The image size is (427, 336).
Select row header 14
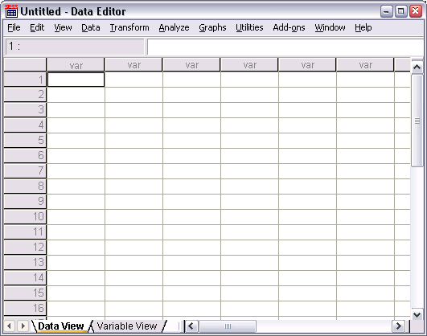tap(25, 278)
